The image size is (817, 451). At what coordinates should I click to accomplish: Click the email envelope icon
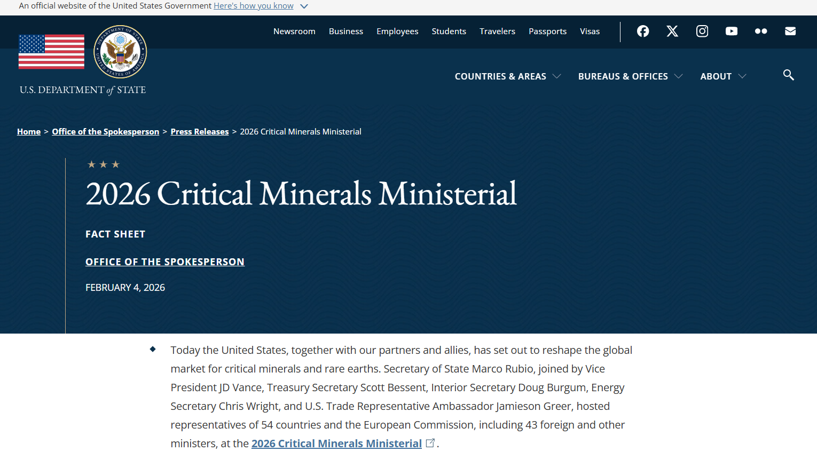(790, 31)
